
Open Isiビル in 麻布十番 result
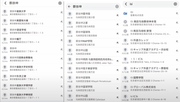pos(151,98)
